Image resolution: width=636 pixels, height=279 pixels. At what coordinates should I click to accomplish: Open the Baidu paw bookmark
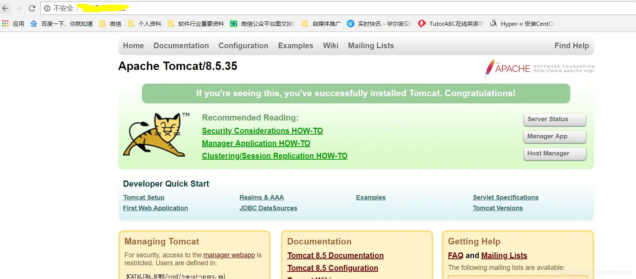click(34, 24)
